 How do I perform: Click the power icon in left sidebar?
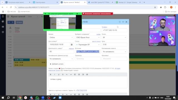[x=3, y=32]
